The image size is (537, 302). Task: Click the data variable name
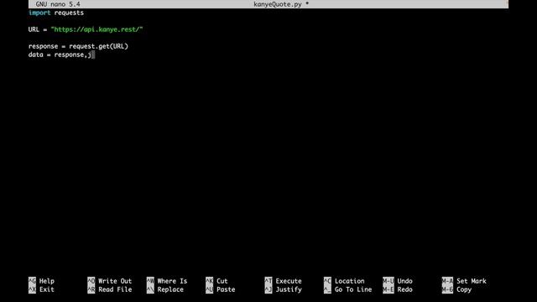coord(35,55)
